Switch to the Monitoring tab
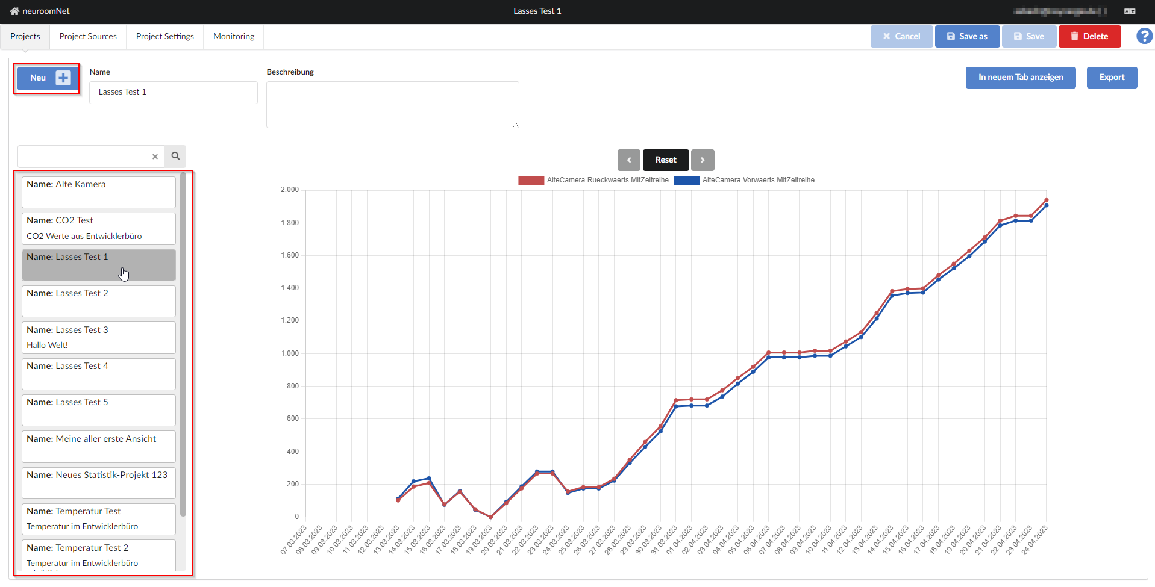Image resolution: width=1155 pixels, height=587 pixels. pyautogui.click(x=234, y=37)
